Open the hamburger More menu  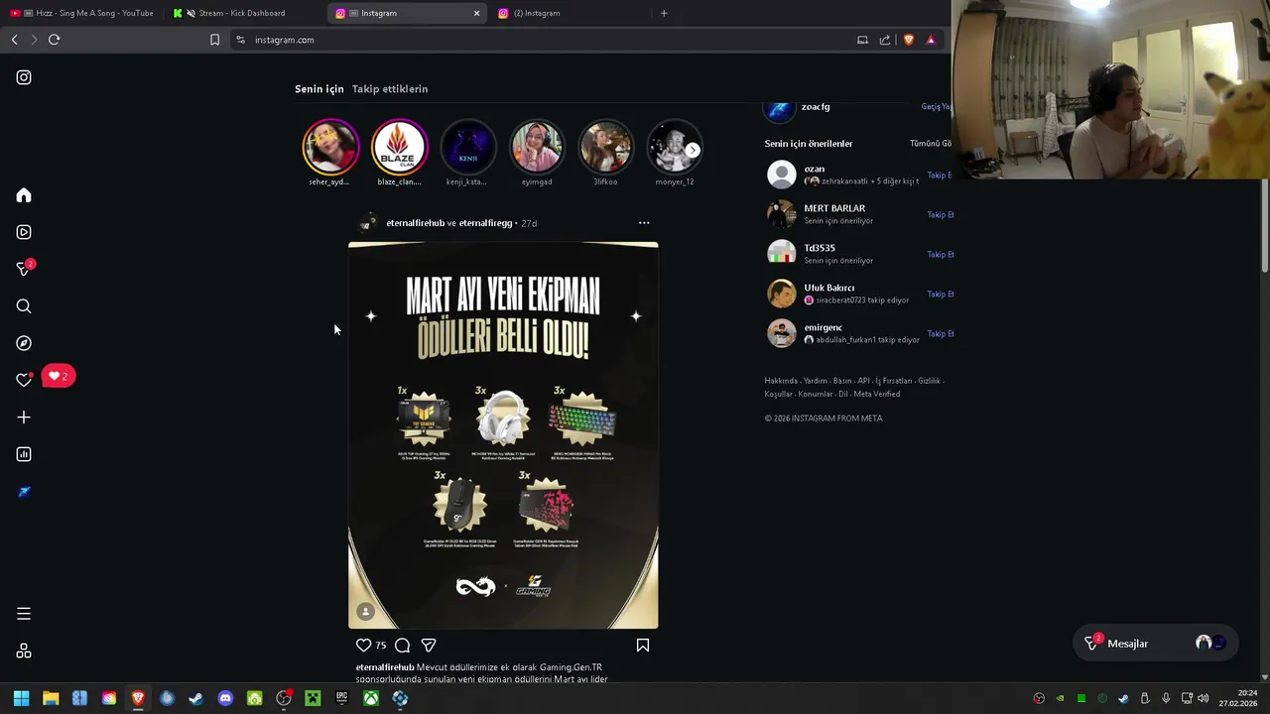click(24, 614)
